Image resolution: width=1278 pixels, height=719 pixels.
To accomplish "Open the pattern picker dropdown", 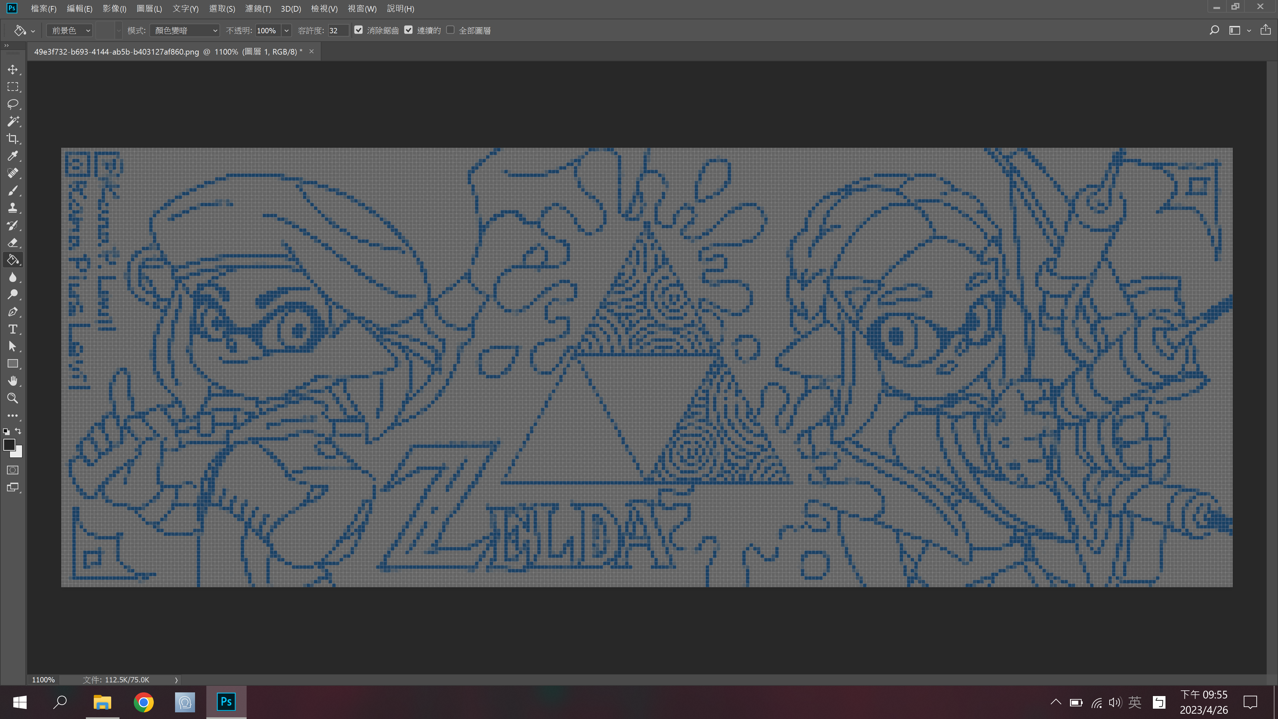I will pos(118,30).
